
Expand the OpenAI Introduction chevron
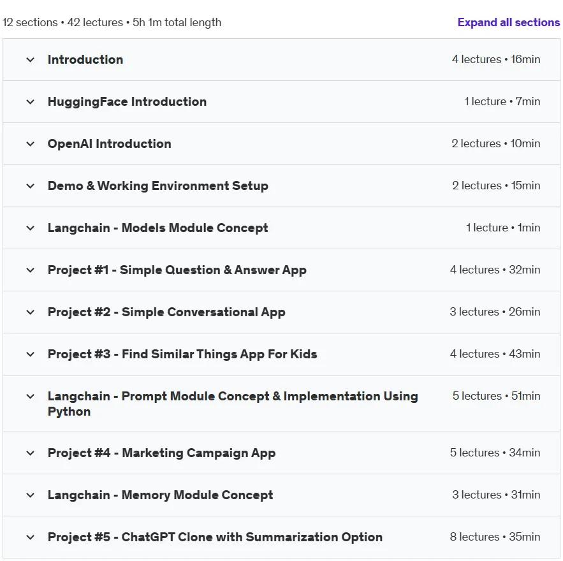click(31, 143)
